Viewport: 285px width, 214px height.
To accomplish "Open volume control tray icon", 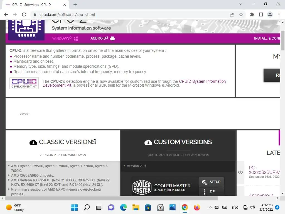I will tap(252, 207).
